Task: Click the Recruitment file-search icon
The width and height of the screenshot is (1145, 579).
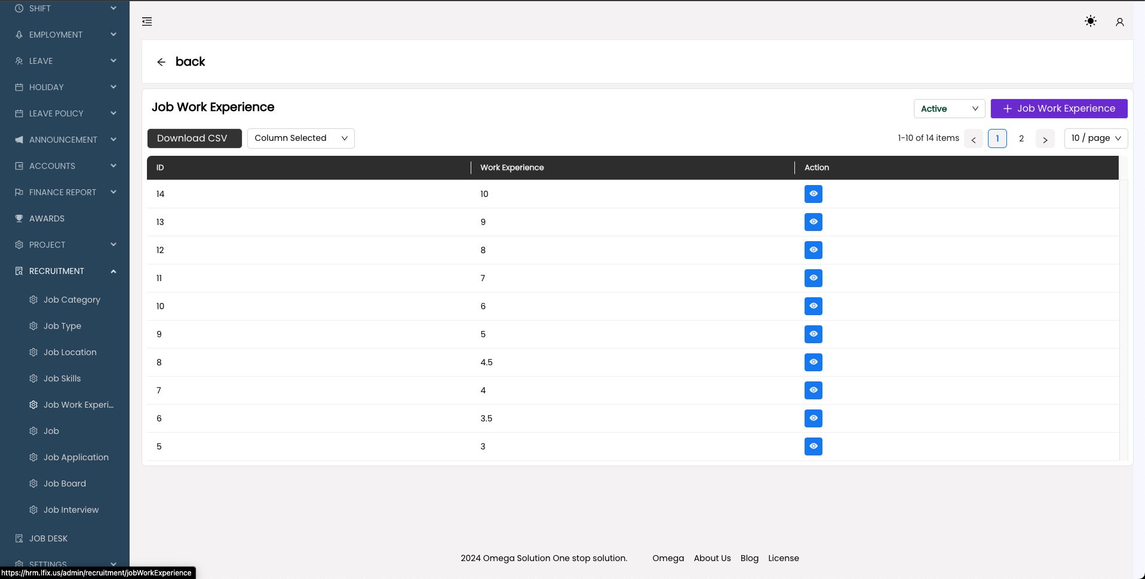Action: [19, 271]
